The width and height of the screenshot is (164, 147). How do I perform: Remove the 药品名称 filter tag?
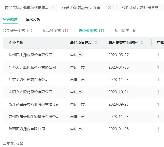click(x=53, y=8)
